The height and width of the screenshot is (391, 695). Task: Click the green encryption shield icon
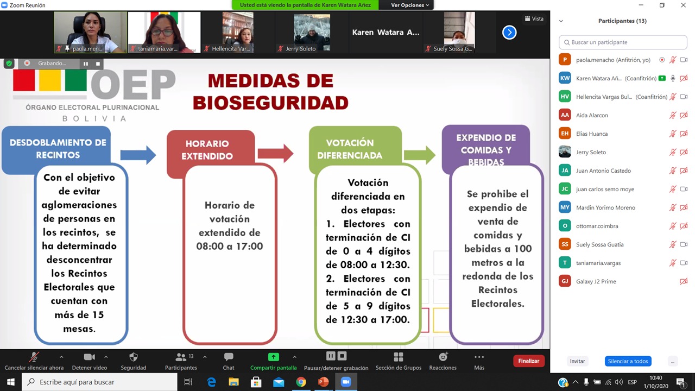[x=9, y=64]
